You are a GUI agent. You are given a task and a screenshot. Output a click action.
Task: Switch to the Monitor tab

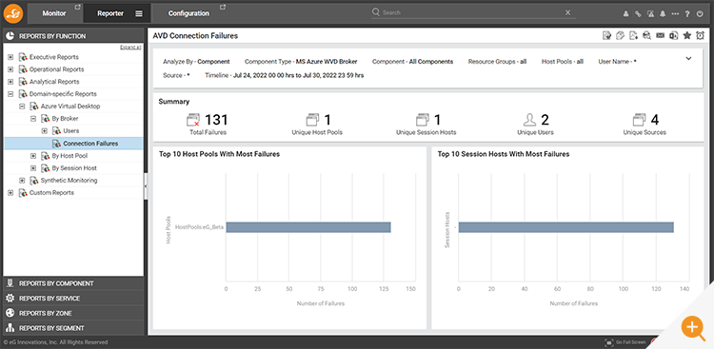(x=54, y=13)
